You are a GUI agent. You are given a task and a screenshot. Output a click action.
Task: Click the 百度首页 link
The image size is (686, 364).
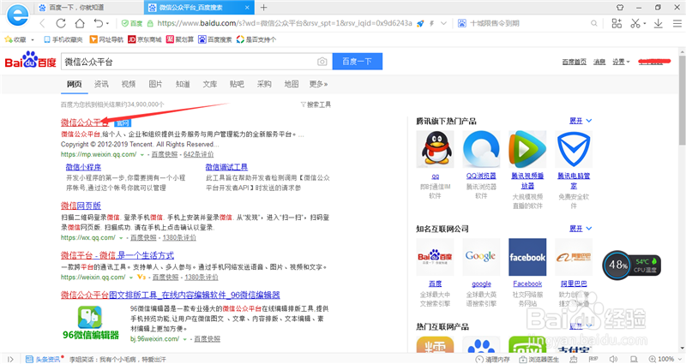[x=574, y=62]
